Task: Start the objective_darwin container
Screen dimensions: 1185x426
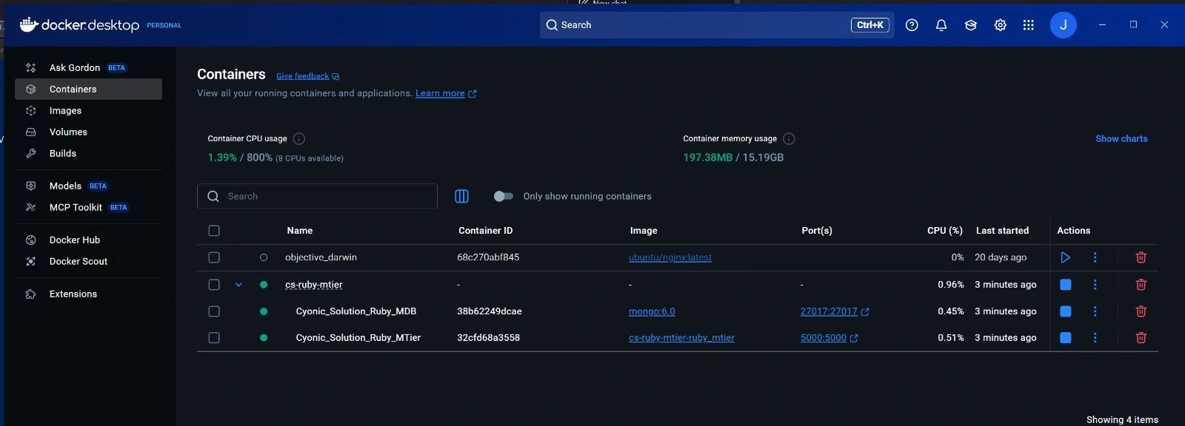Action: coord(1065,257)
